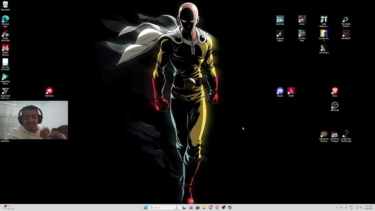Select the Welcome to Dustown icon
Viewport: 375px width, 211px height.
tap(324, 137)
